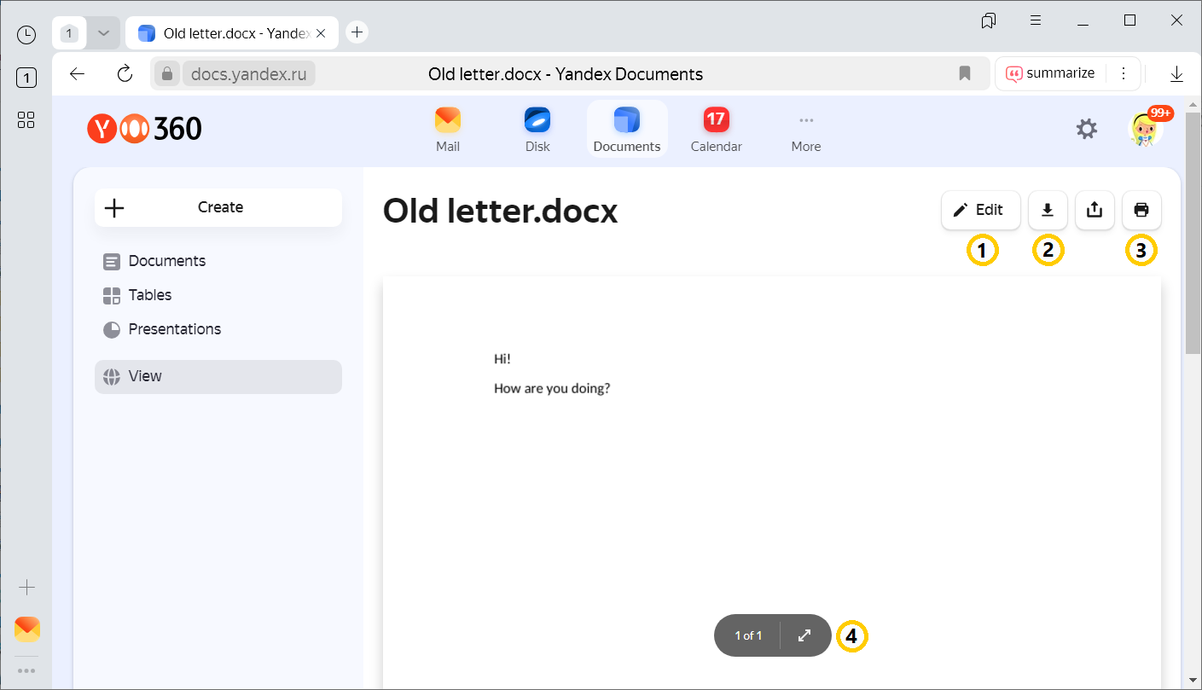Open the summarize feature in the address bar

(1051, 73)
